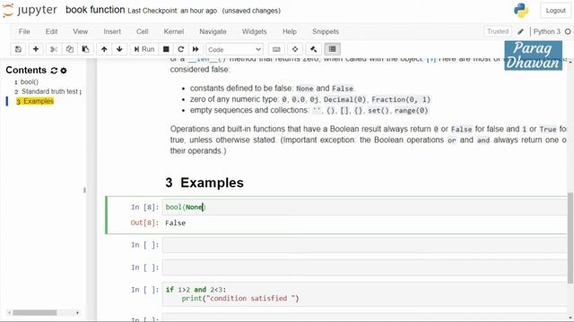
Task: Click the Last Checkpoint status text
Action: click(172, 11)
